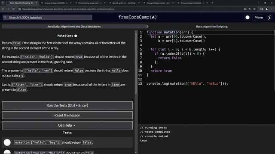Open the tab search arrow at the top left
This screenshot has height=154, width=275.
coord(3,3)
